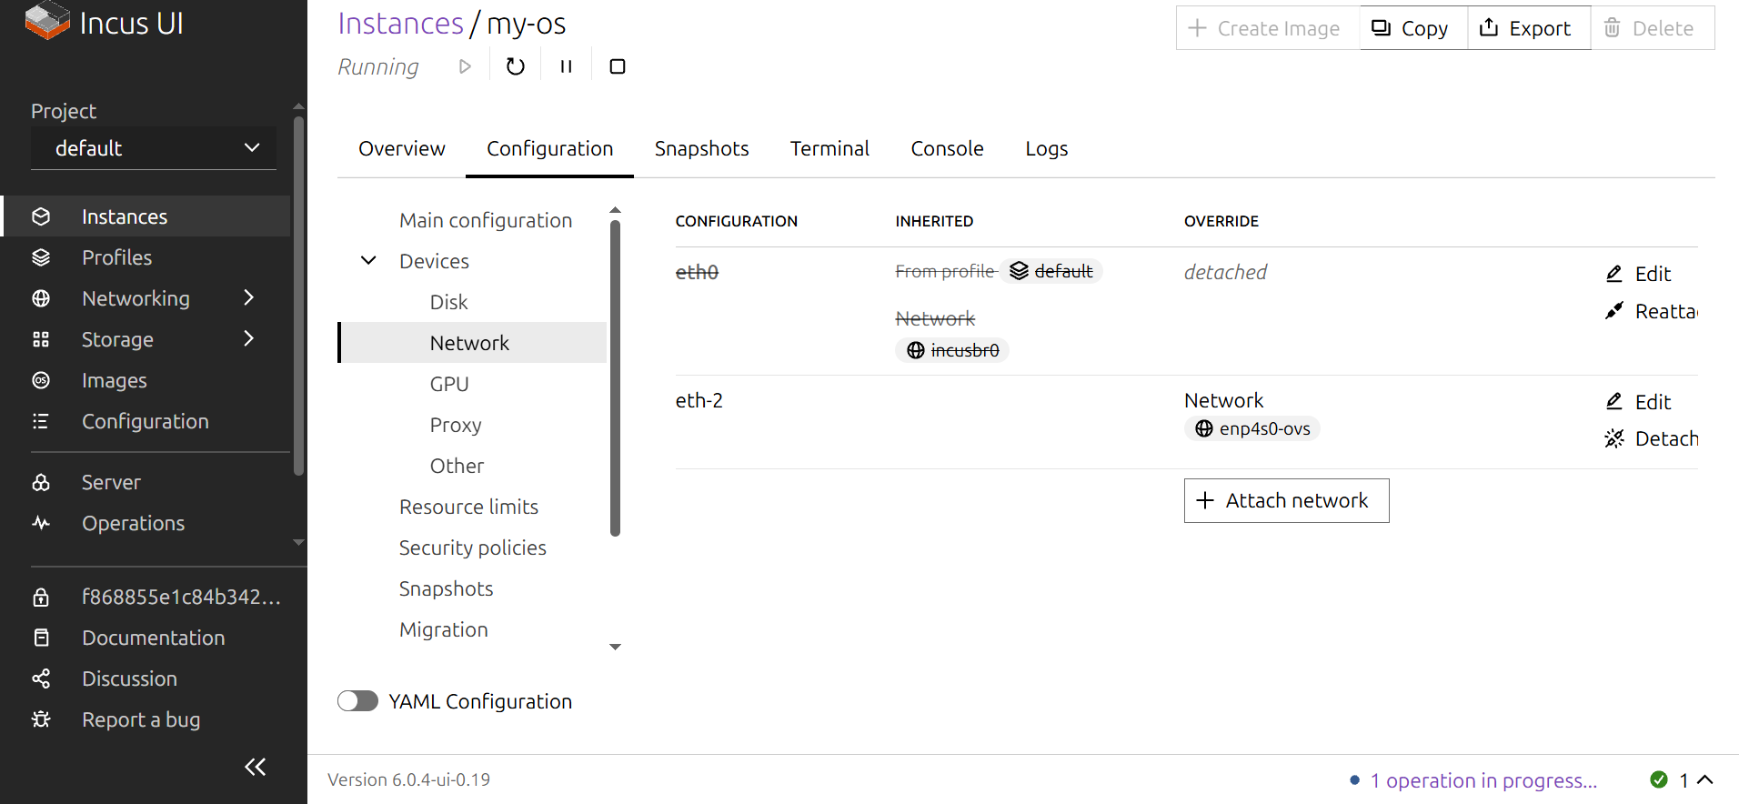Image resolution: width=1739 pixels, height=804 pixels.
Task: Switch to the Snapshots tab
Action: (701, 148)
